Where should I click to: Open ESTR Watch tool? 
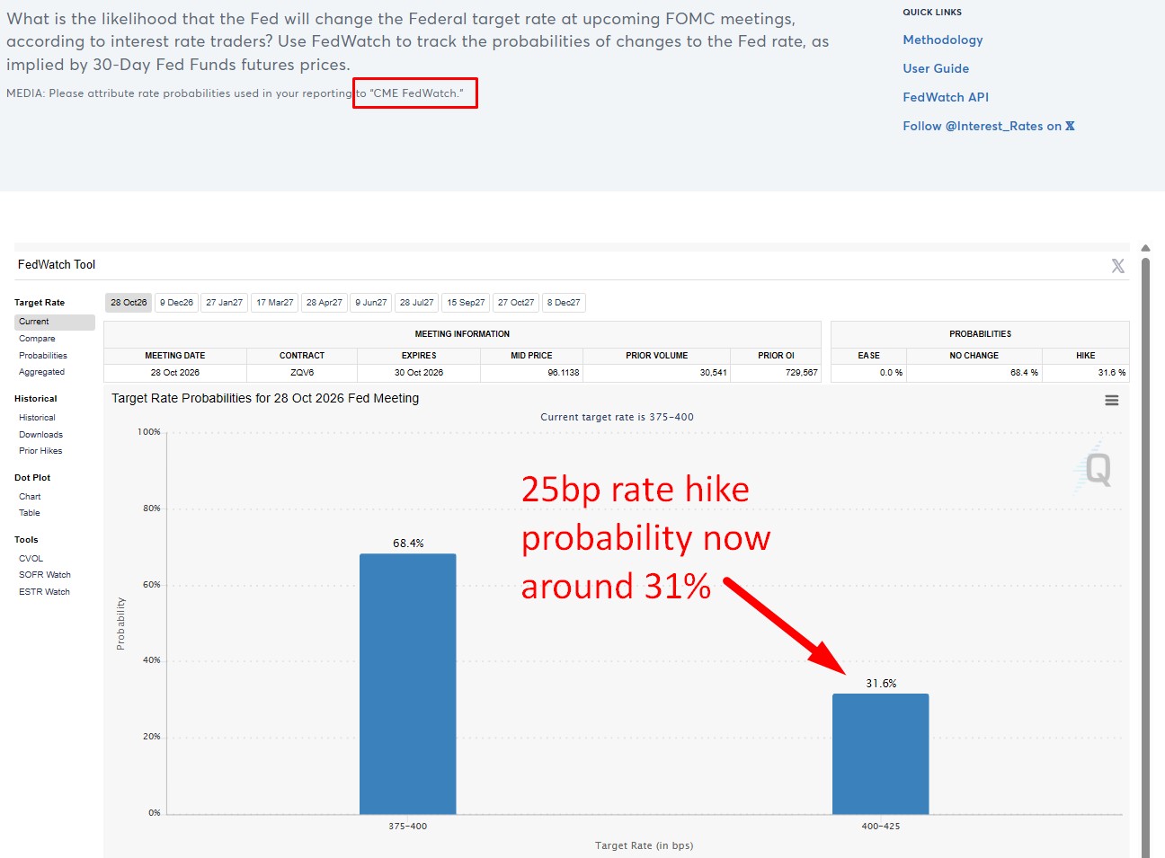pyautogui.click(x=44, y=592)
